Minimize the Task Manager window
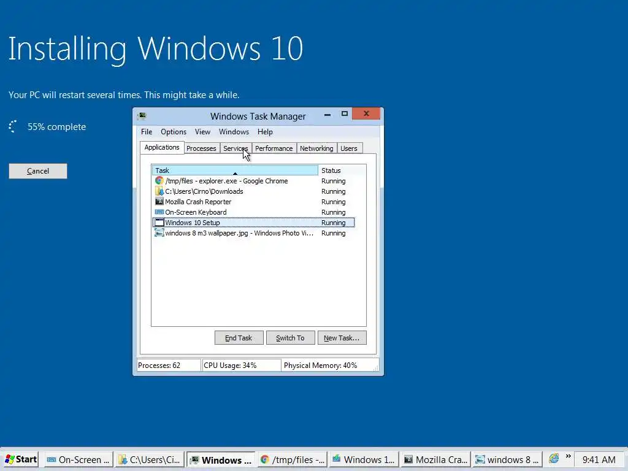The image size is (628, 471). 327,115
